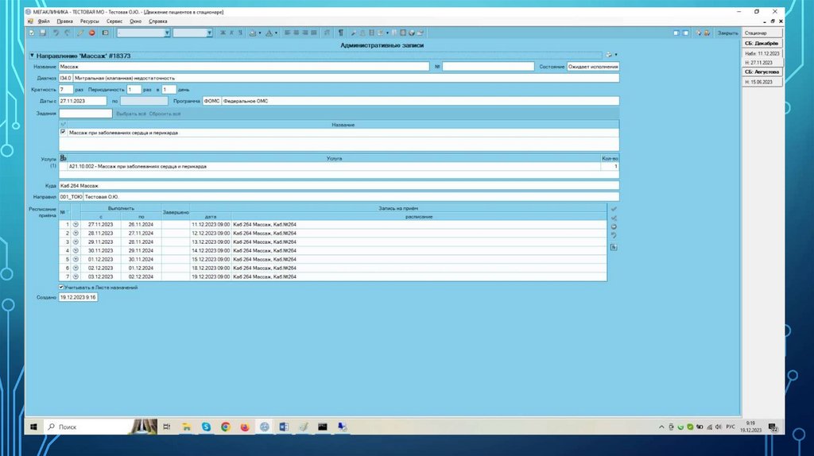Click the paragraph marks (¶) icon
This screenshot has width=814, height=456.
pyautogui.click(x=341, y=33)
